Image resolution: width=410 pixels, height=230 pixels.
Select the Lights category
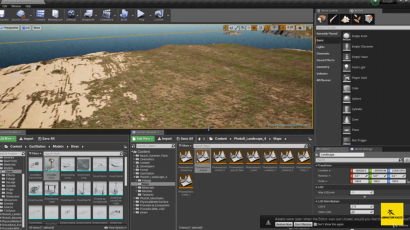(x=320, y=47)
